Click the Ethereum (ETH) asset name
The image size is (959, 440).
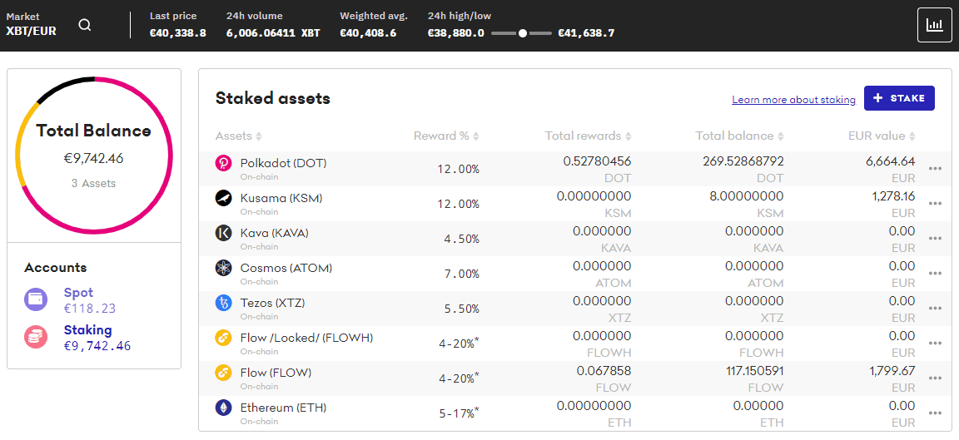[283, 408]
